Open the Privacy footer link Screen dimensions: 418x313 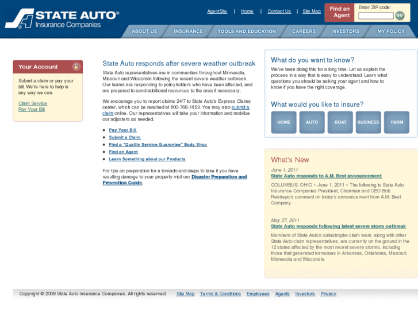tap(328, 294)
